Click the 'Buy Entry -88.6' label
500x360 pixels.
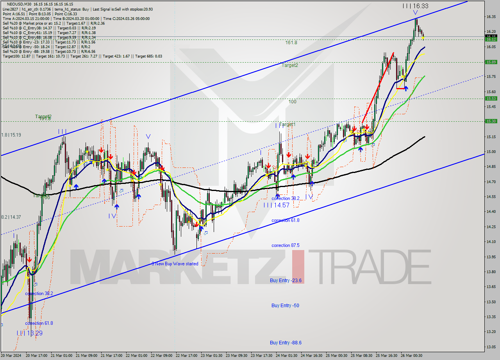tap(286, 343)
